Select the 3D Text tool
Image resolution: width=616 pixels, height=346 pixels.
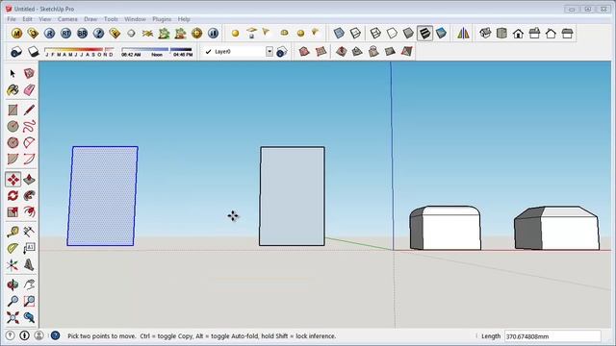point(29,265)
